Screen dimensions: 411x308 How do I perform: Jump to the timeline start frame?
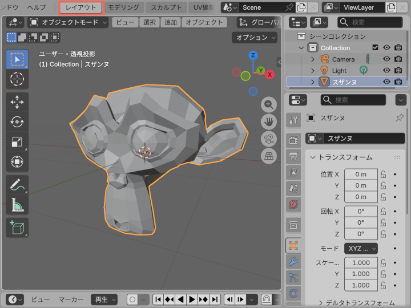(158, 299)
